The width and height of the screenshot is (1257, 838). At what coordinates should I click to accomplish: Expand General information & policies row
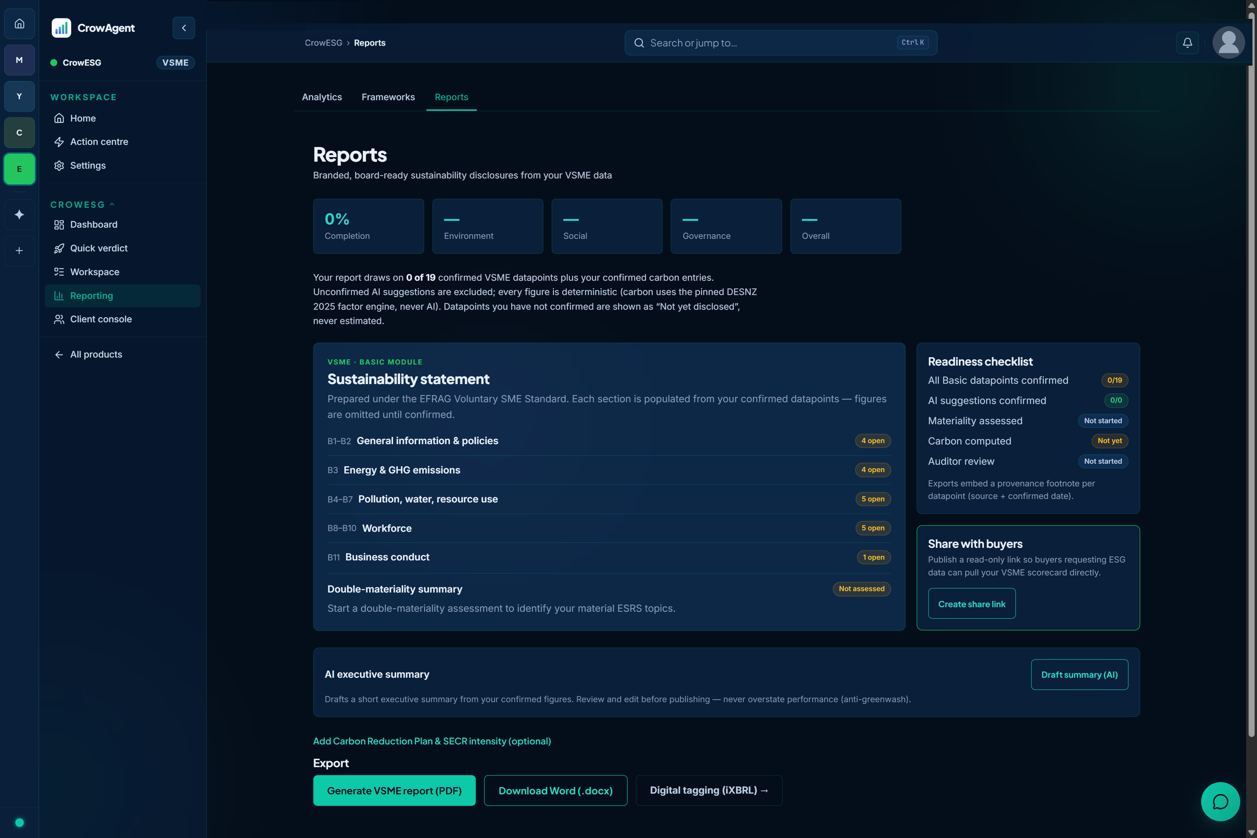(x=609, y=441)
